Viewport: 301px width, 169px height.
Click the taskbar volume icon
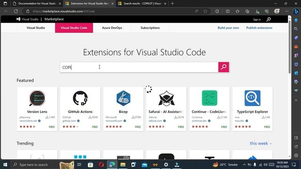point(265,165)
